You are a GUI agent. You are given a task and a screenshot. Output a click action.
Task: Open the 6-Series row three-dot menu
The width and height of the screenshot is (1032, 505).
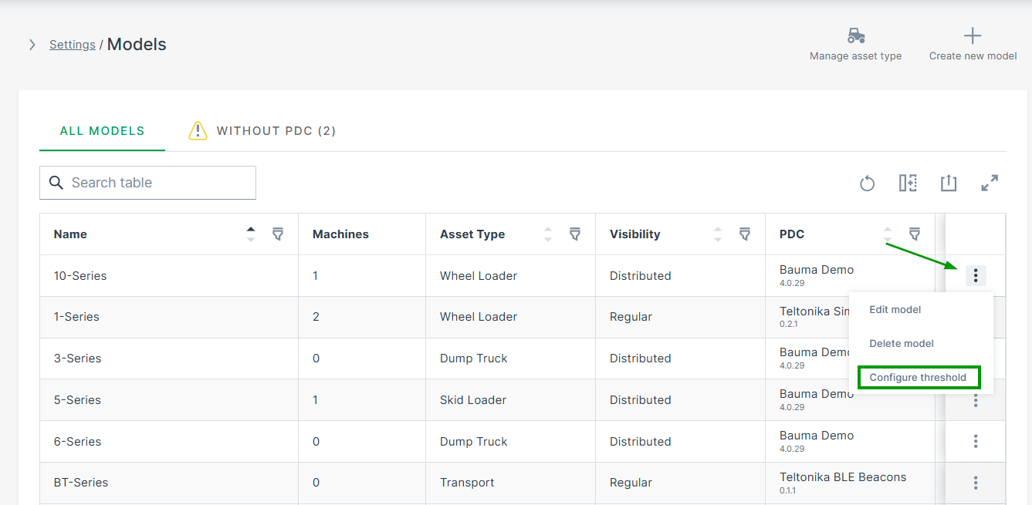[976, 441]
